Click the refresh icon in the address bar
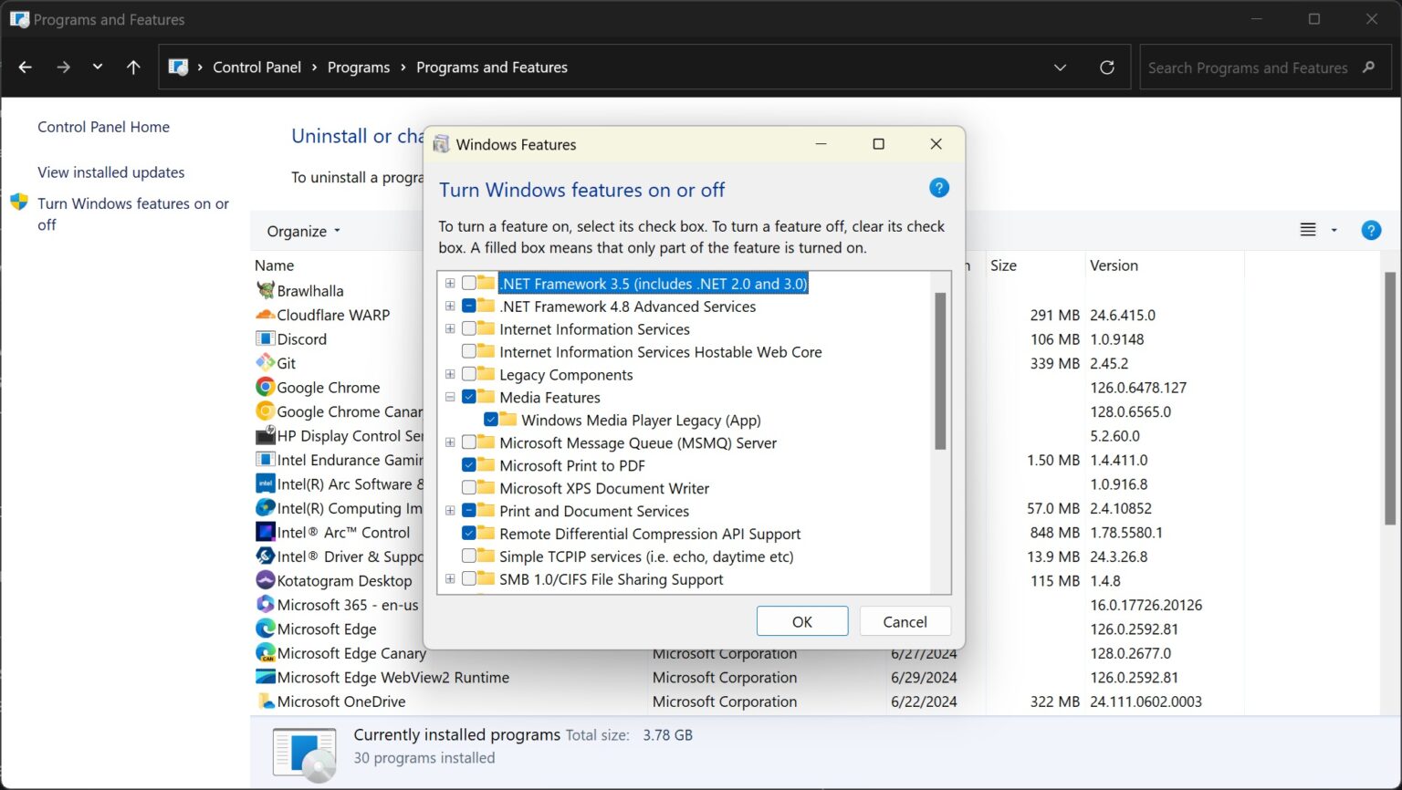Screen dimensions: 1402x790 click(1107, 67)
